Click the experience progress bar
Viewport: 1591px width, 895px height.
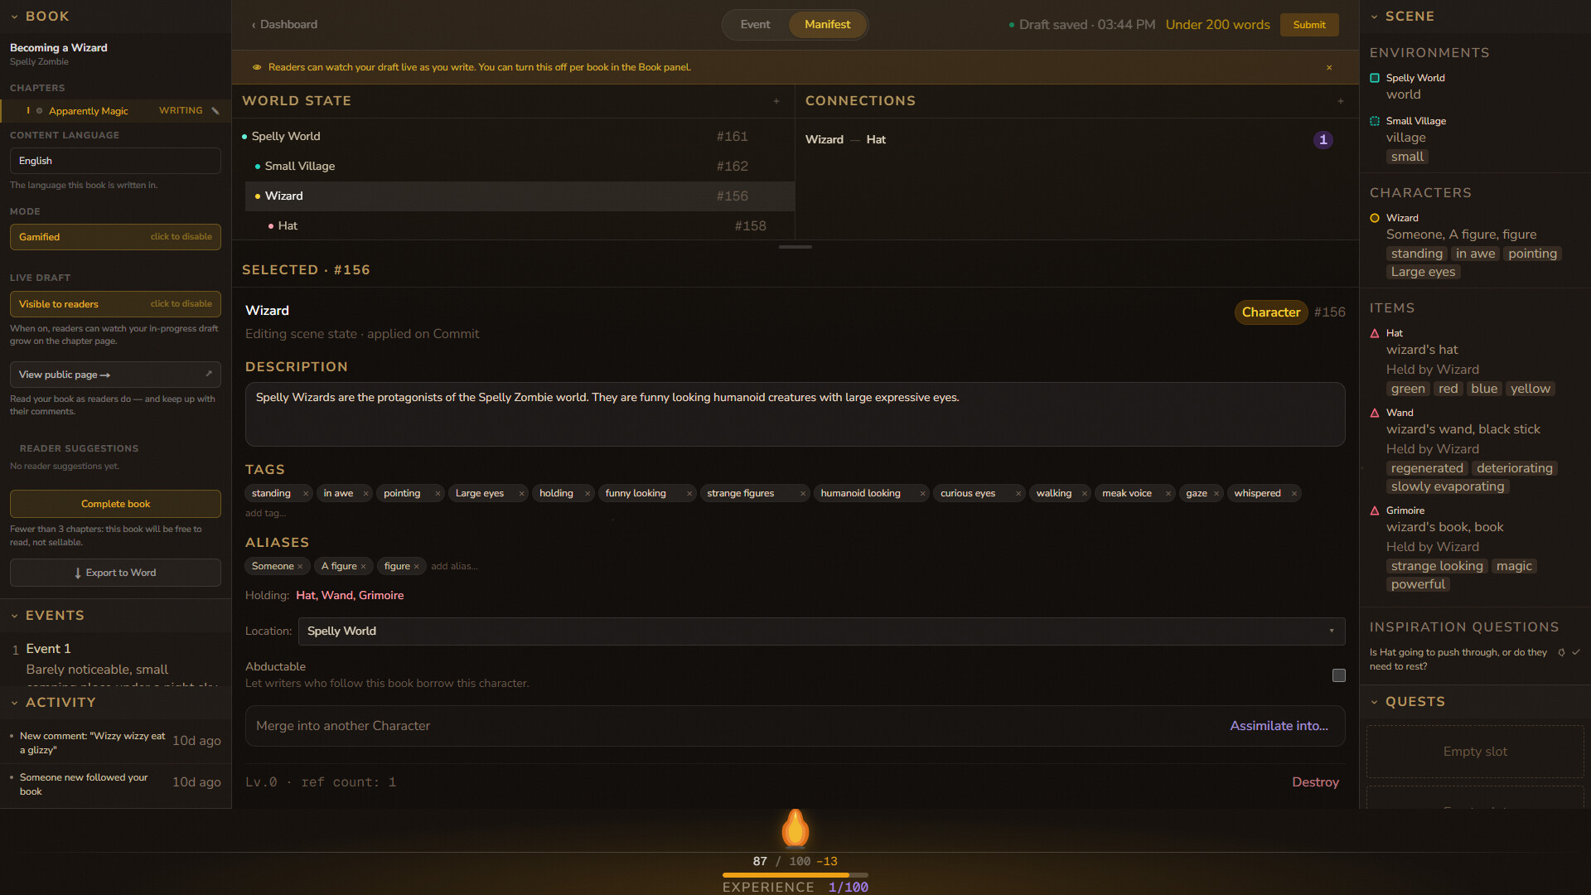795,875
